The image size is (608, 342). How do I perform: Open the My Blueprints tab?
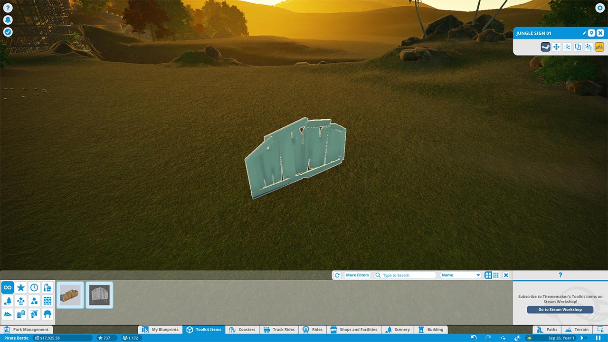[161, 329]
